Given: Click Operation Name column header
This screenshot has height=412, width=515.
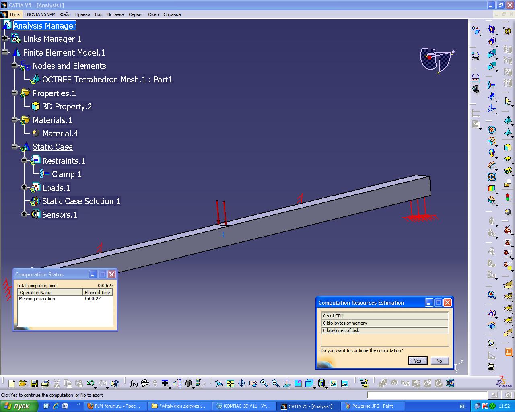Looking at the screenshot, I should click(x=49, y=293).
